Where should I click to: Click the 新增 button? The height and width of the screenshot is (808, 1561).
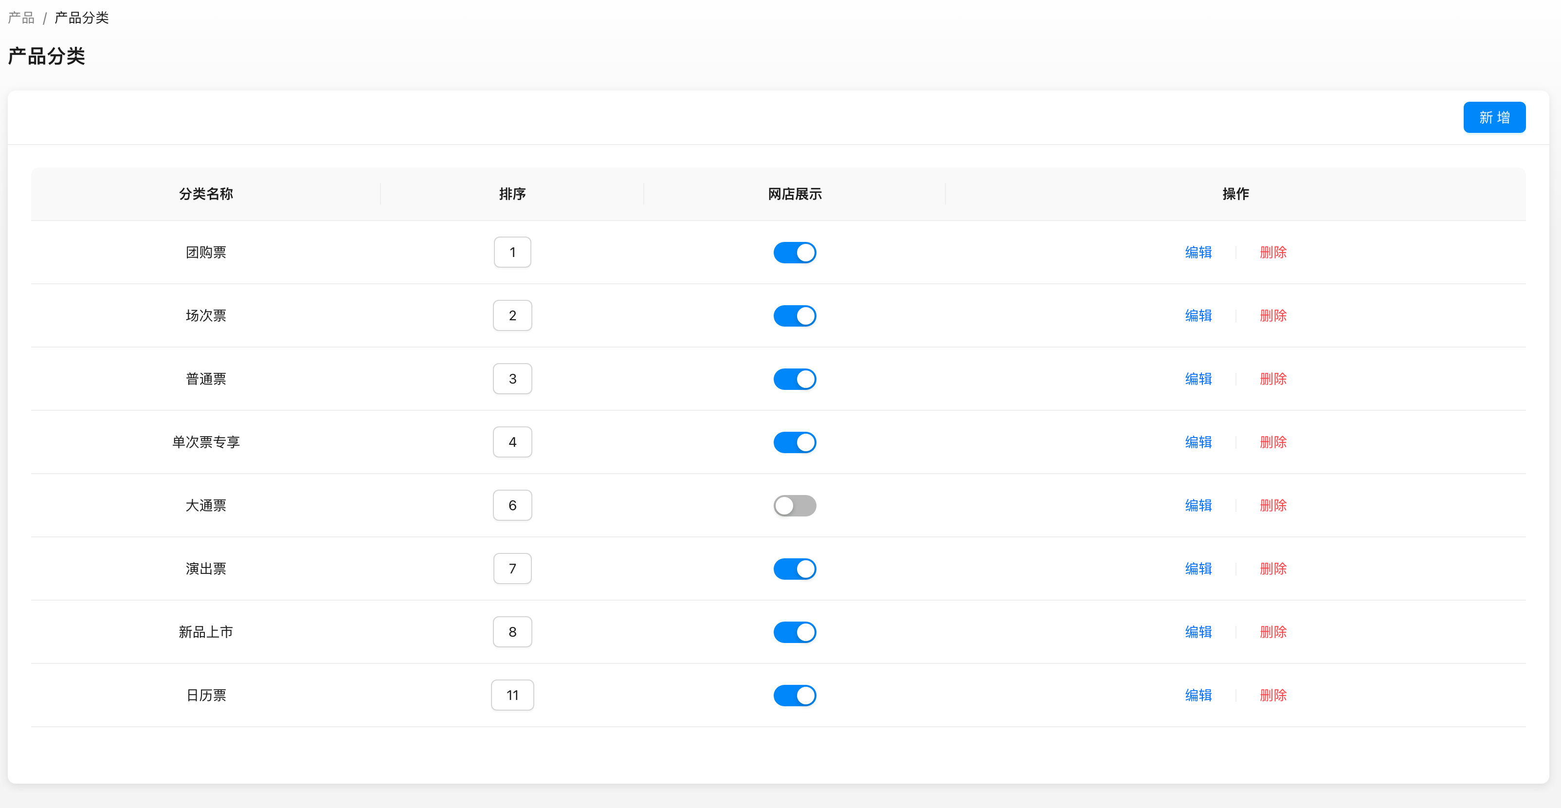click(x=1494, y=117)
